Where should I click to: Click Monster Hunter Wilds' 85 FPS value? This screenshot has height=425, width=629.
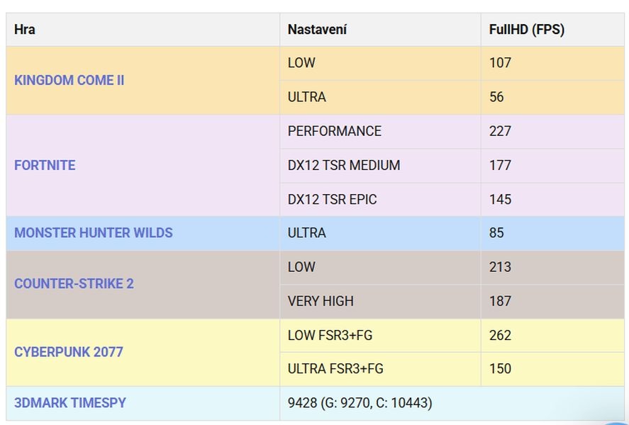point(496,232)
